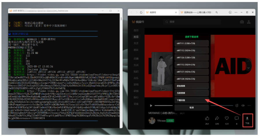The image size is (260, 136).
Task: Mute the video with speaker icon
Action: (243, 106)
